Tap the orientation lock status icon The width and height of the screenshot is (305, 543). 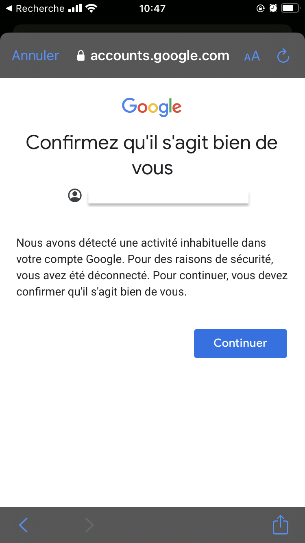(x=261, y=8)
